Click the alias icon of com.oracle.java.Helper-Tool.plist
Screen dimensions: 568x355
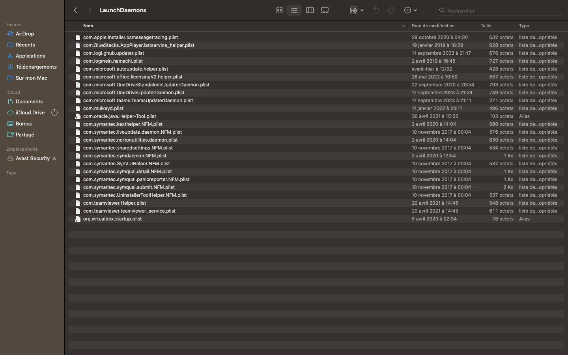click(x=78, y=116)
